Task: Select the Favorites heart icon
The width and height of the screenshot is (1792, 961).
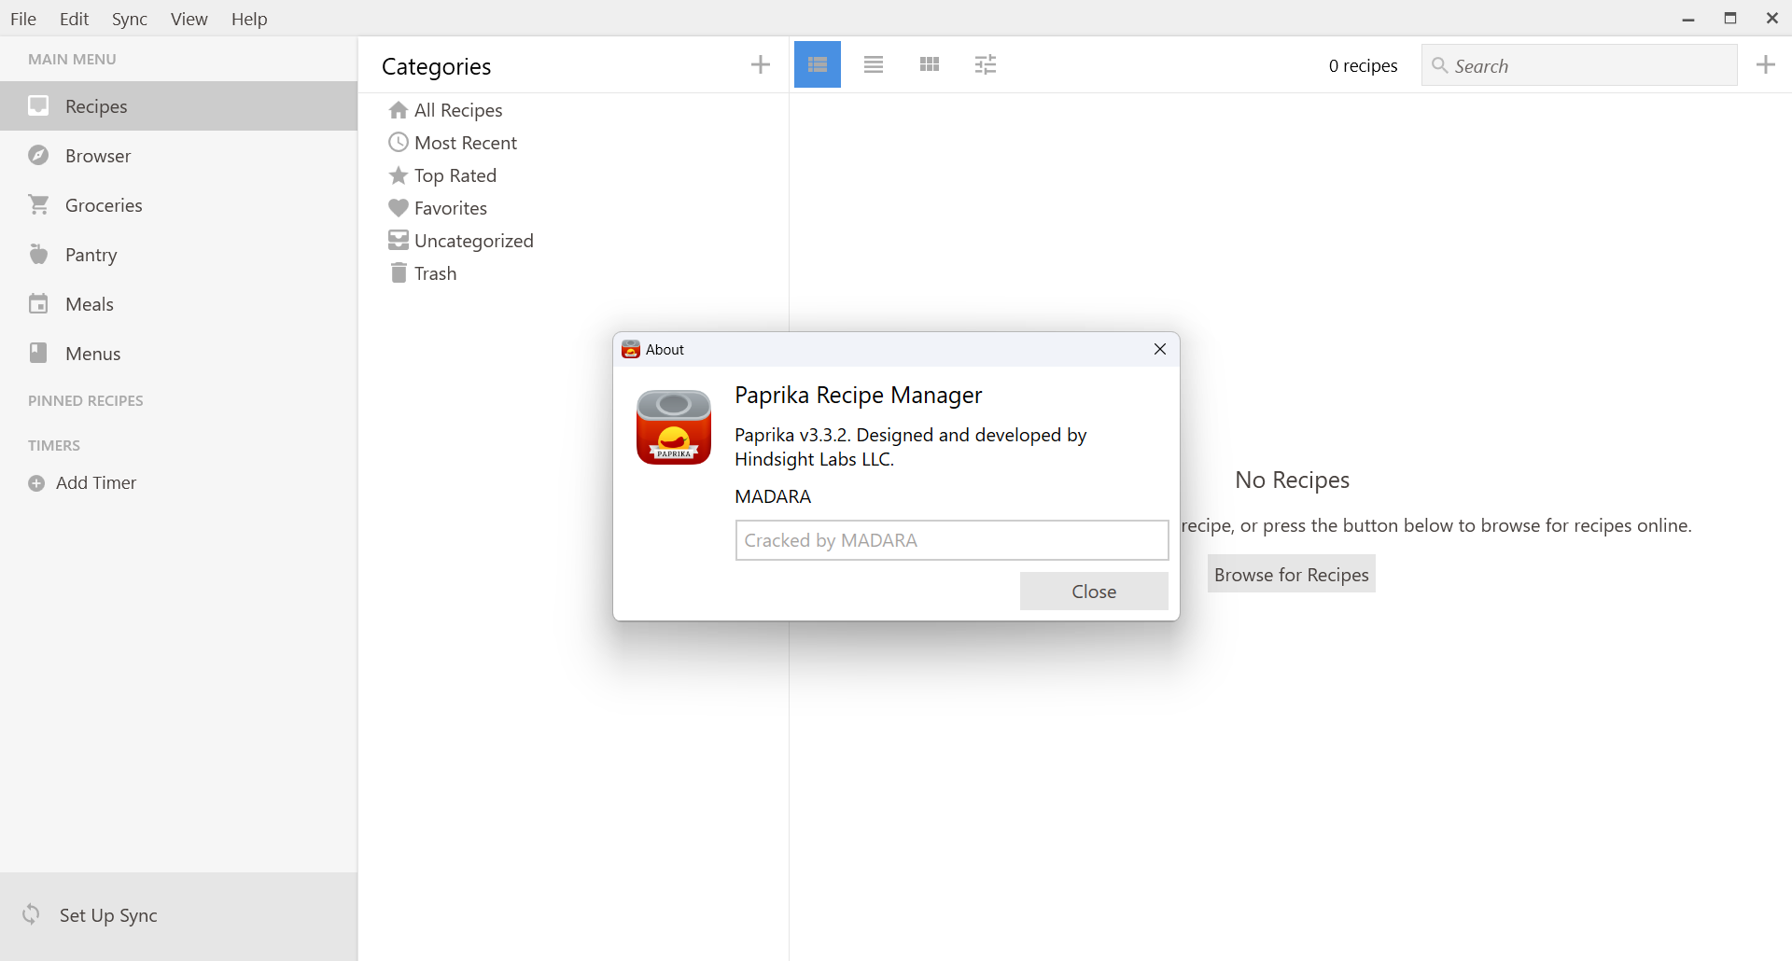Action: click(x=399, y=208)
